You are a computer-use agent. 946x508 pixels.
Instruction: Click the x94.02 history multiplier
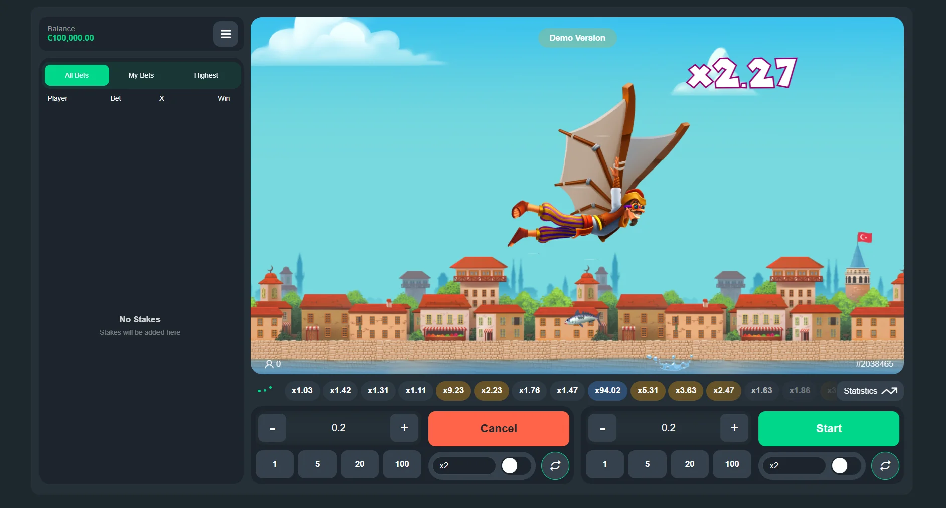tap(608, 391)
